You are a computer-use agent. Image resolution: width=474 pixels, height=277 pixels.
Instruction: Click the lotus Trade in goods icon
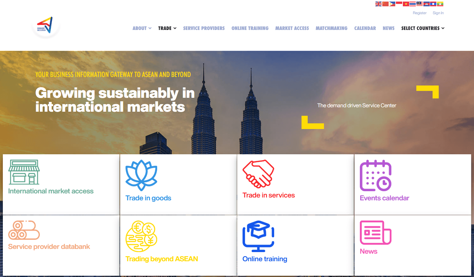click(141, 175)
